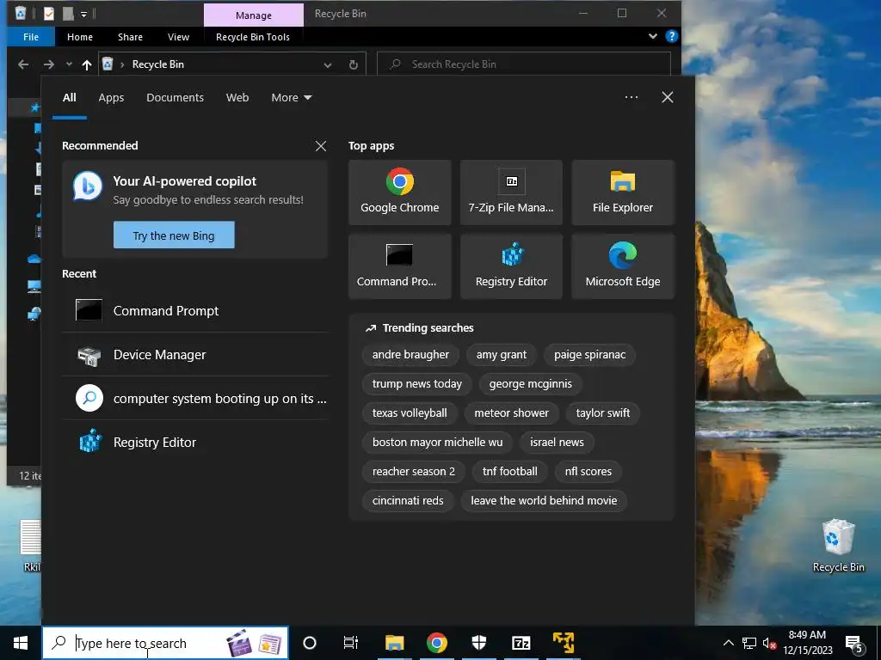Search trending 'paige spiranac'
This screenshot has width=881, height=660.
[589, 355]
